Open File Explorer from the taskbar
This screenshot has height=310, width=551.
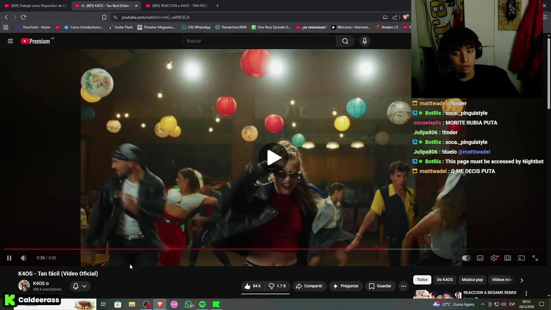tap(132, 304)
